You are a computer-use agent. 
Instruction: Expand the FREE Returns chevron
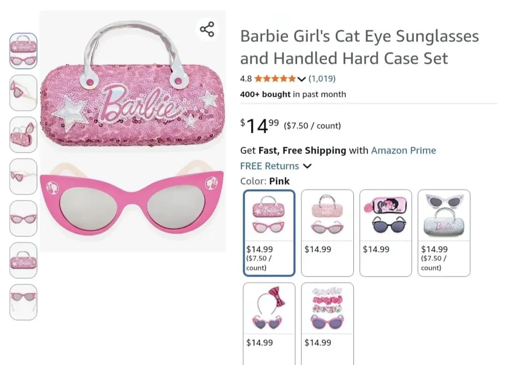click(x=307, y=166)
